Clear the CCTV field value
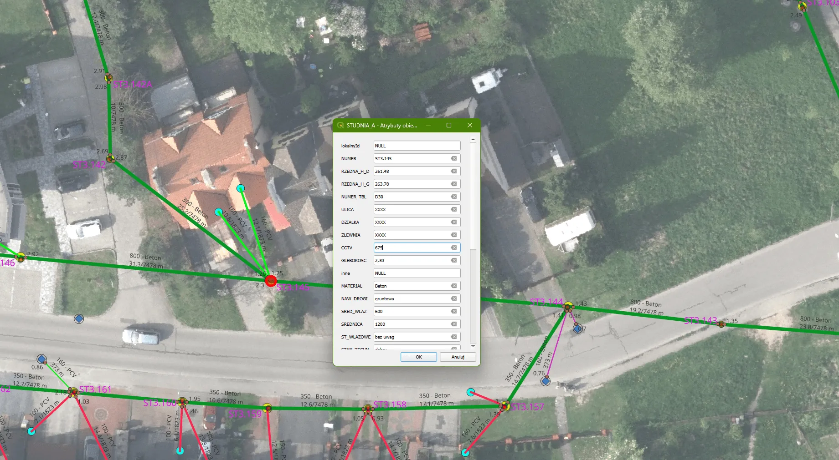 pyautogui.click(x=454, y=248)
